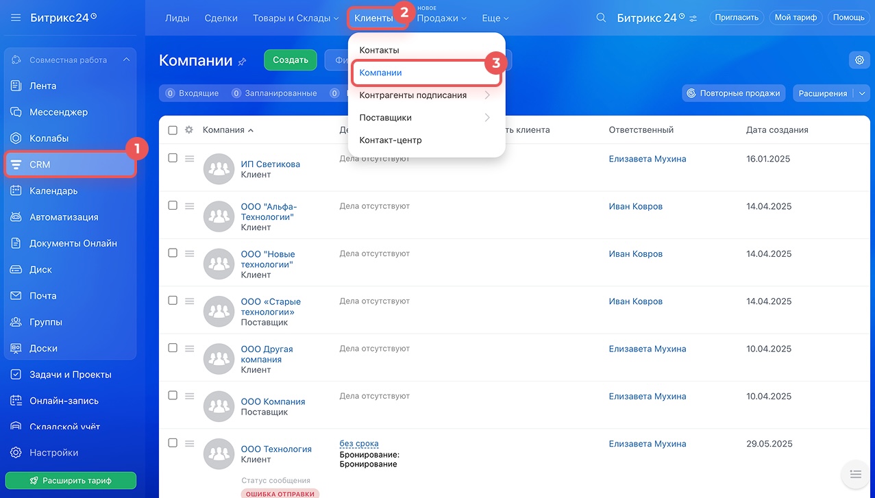
Task: Collapse the Совместная работа section
Action: 126,60
